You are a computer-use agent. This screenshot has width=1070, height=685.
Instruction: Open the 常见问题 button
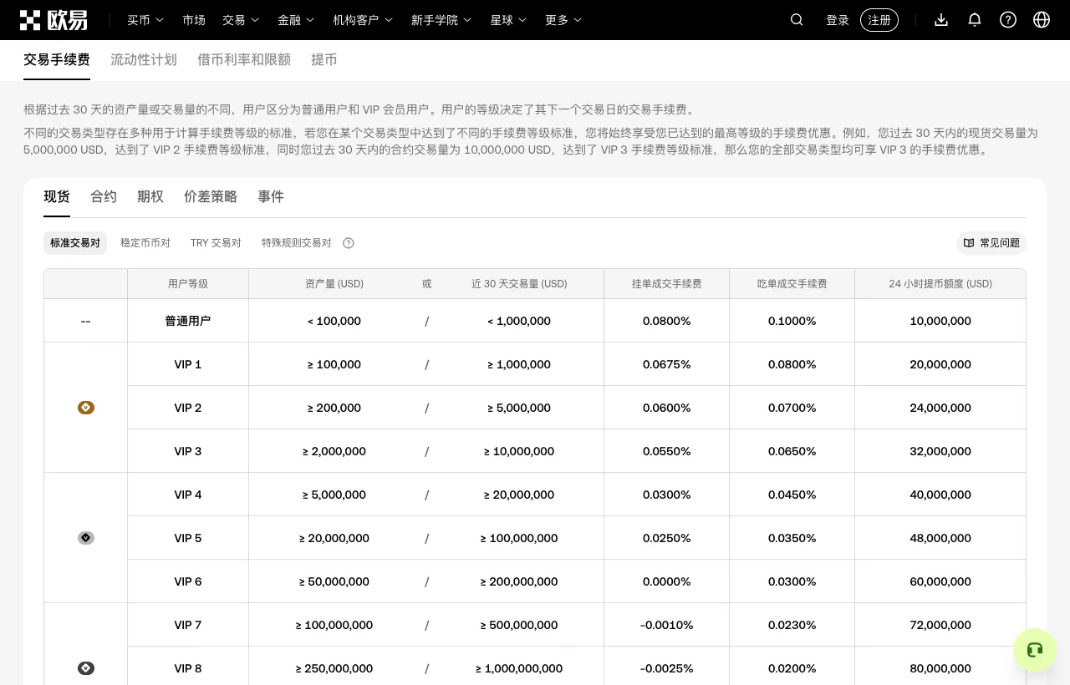point(991,243)
